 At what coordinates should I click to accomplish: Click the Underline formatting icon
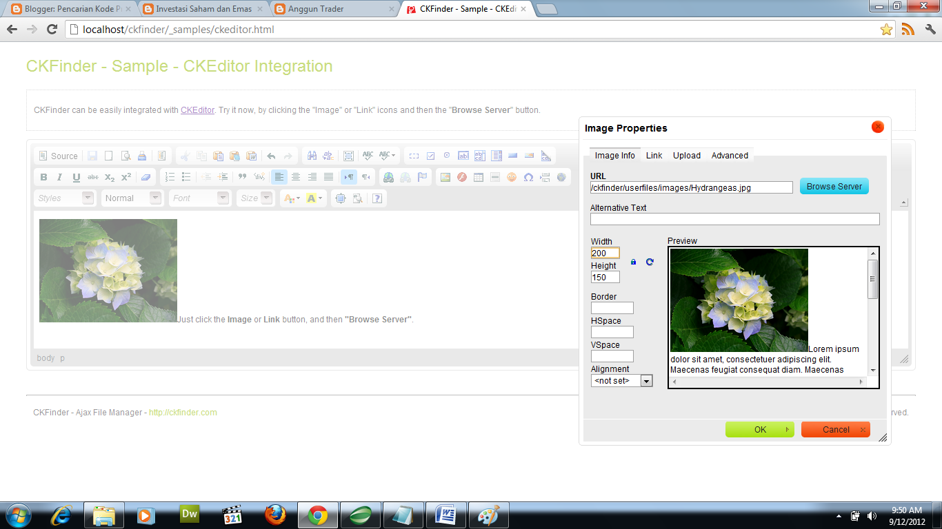(x=77, y=177)
